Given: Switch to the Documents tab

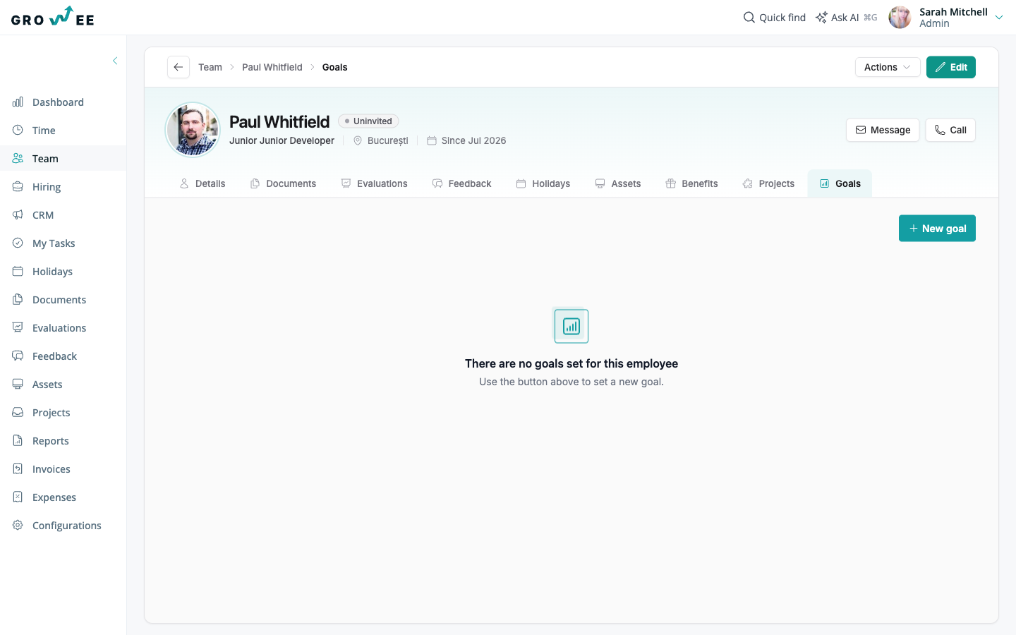Looking at the screenshot, I should click(283, 183).
